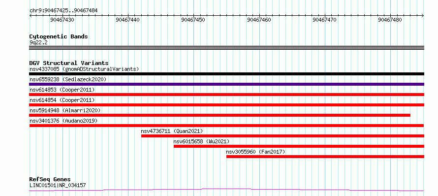Click the nsv614854 Cooper2011 label
Viewport: 438px width, 196px height.
coord(62,100)
